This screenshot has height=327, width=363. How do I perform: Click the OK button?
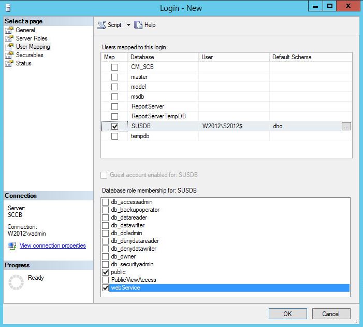[x=288, y=314]
